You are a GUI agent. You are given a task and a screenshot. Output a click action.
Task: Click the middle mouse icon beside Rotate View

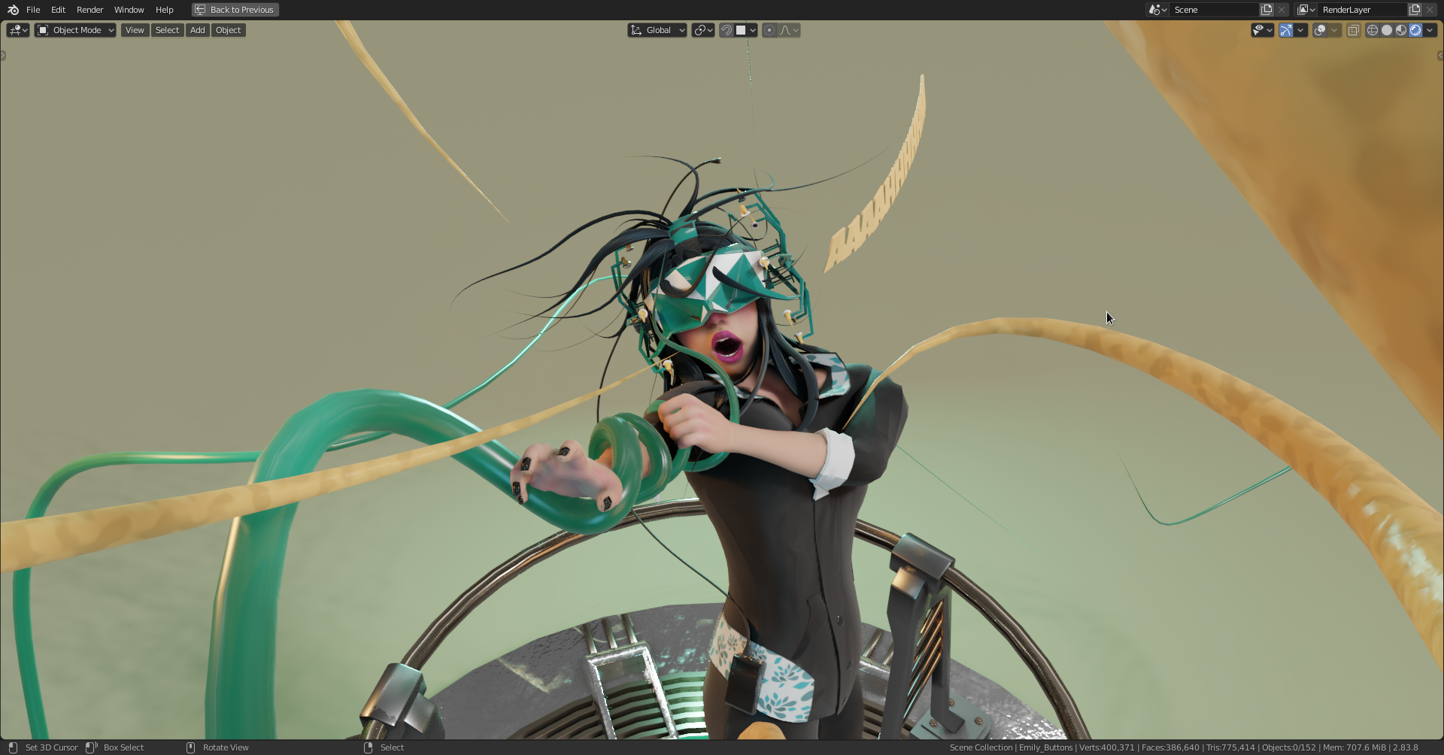click(x=190, y=747)
